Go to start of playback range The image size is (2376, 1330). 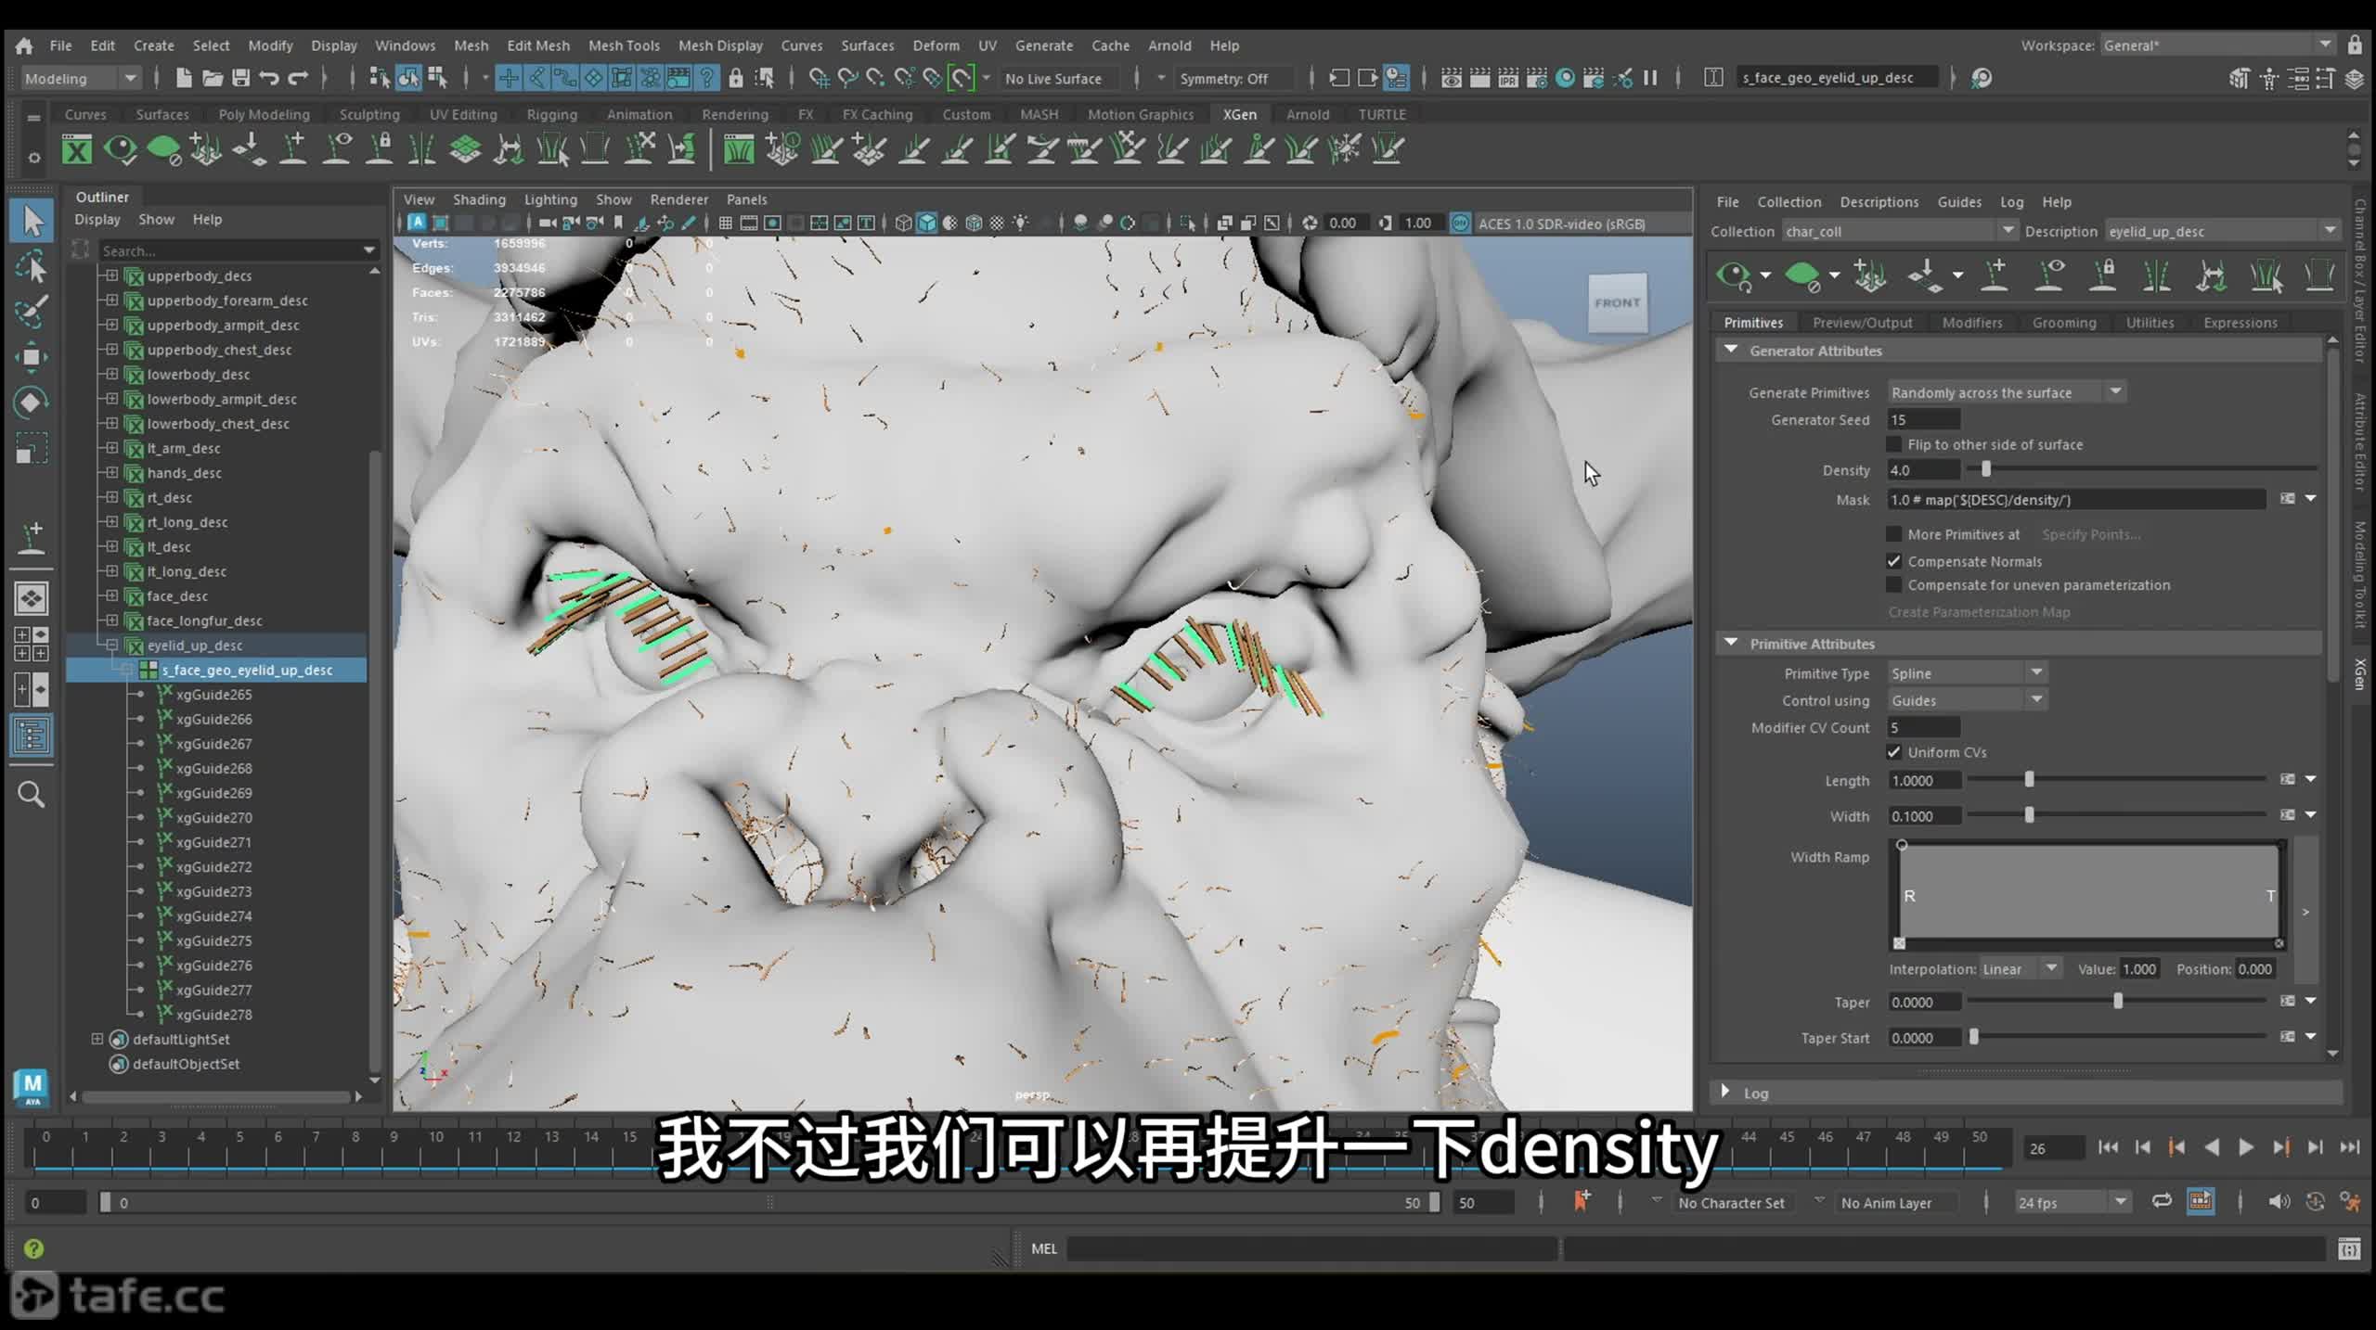click(x=2108, y=1147)
